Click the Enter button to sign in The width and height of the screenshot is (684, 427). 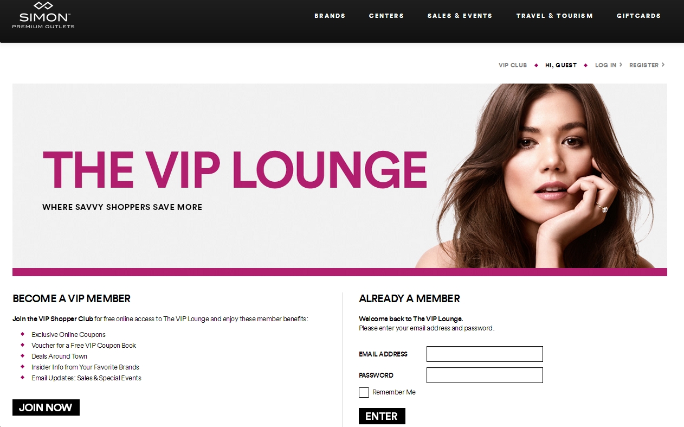[382, 416]
